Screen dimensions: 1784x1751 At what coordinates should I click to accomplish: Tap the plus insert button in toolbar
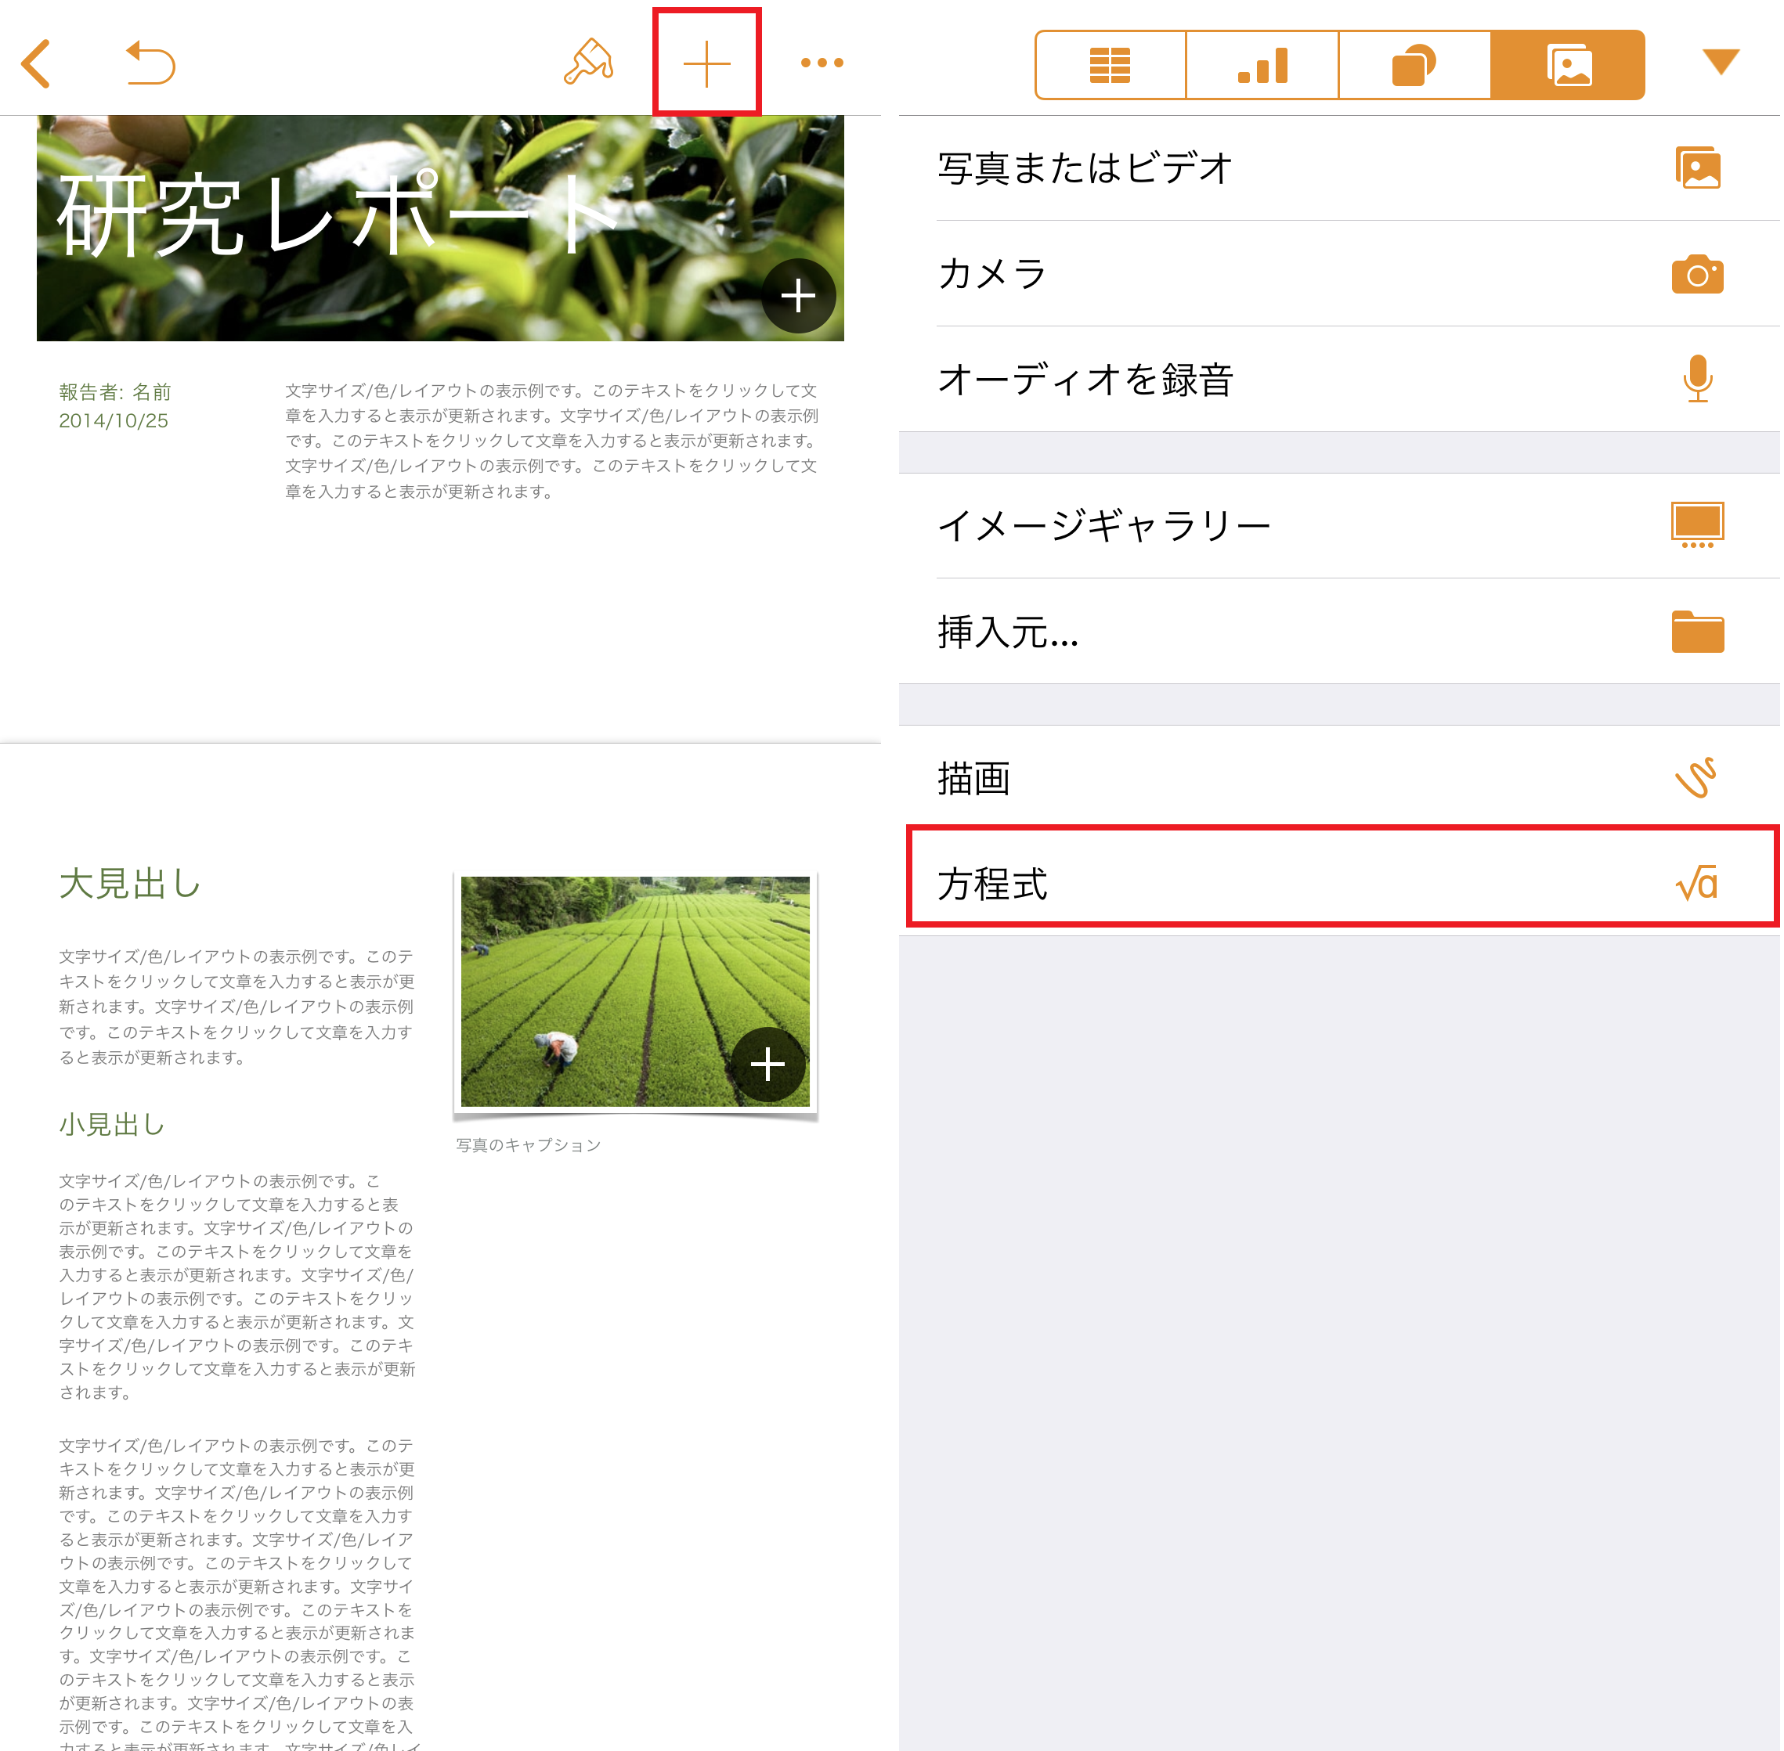[706, 63]
